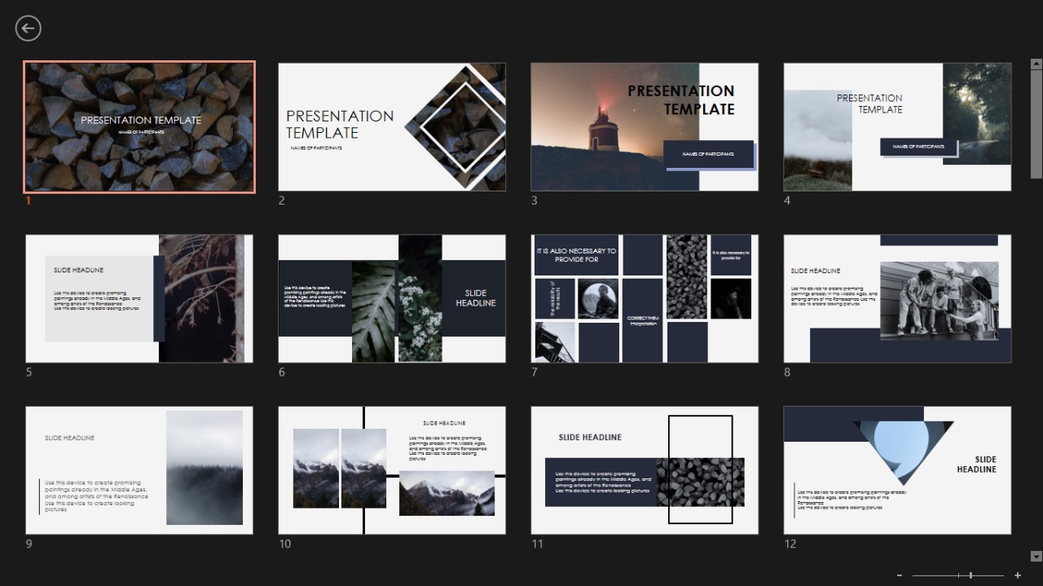Select slide 2 with diamond frame
The image size is (1043, 586).
pyautogui.click(x=392, y=127)
